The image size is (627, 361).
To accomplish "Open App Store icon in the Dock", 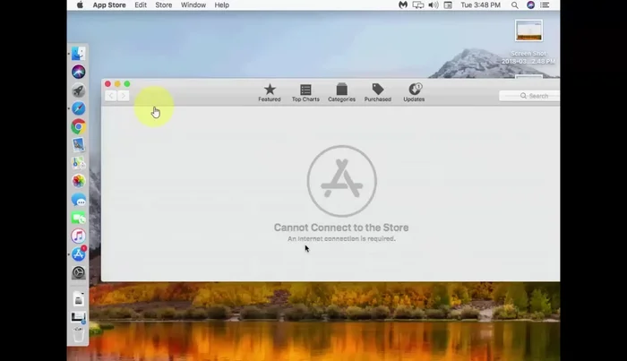I will [x=79, y=254].
